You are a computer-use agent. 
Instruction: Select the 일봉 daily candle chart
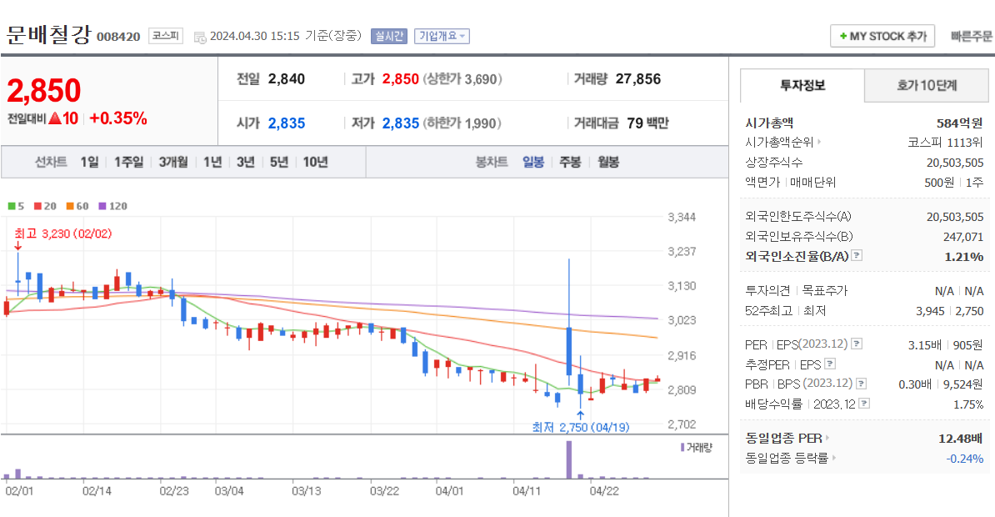tap(533, 162)
